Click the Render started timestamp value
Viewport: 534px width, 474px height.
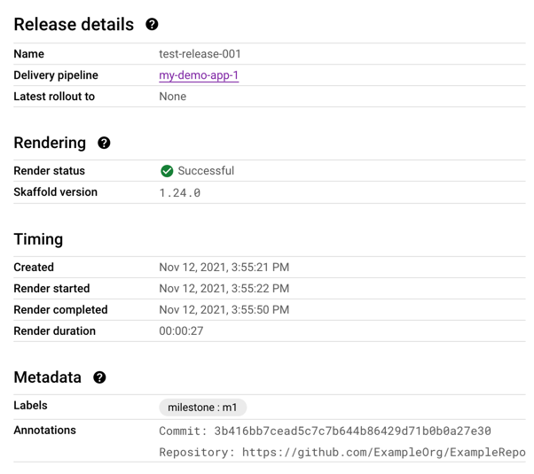click(x=224, y=289)
